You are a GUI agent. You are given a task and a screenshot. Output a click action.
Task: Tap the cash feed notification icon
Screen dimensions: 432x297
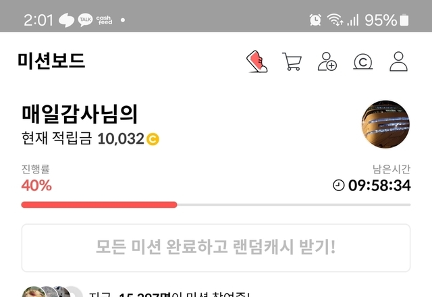(x=104, y=20)
